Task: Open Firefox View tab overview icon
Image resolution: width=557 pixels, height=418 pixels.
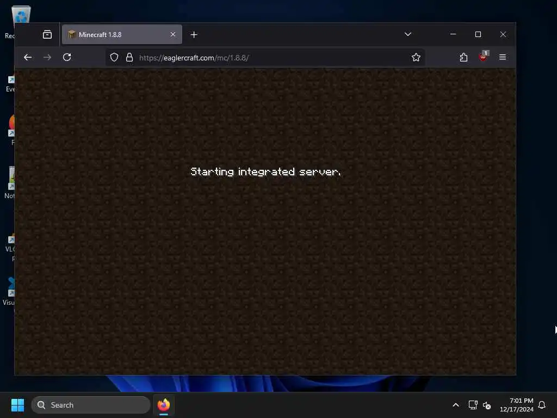Action: 47,34
